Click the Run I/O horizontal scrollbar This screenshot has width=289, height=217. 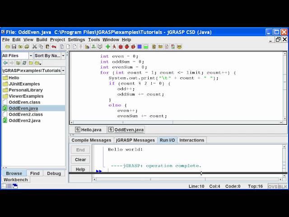[x=187, y=179]
